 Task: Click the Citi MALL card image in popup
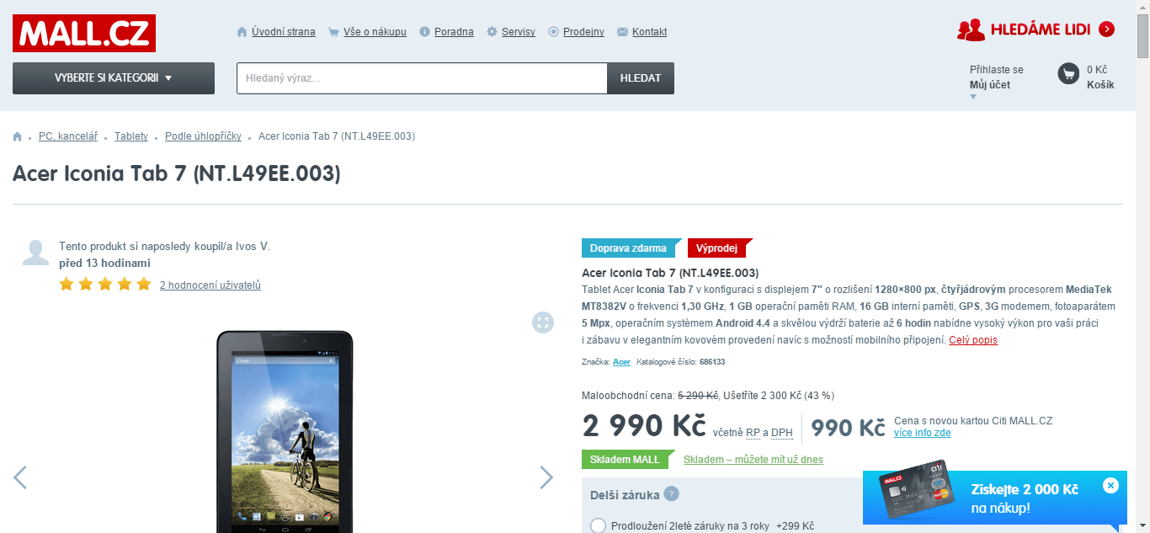coord(918,491)
